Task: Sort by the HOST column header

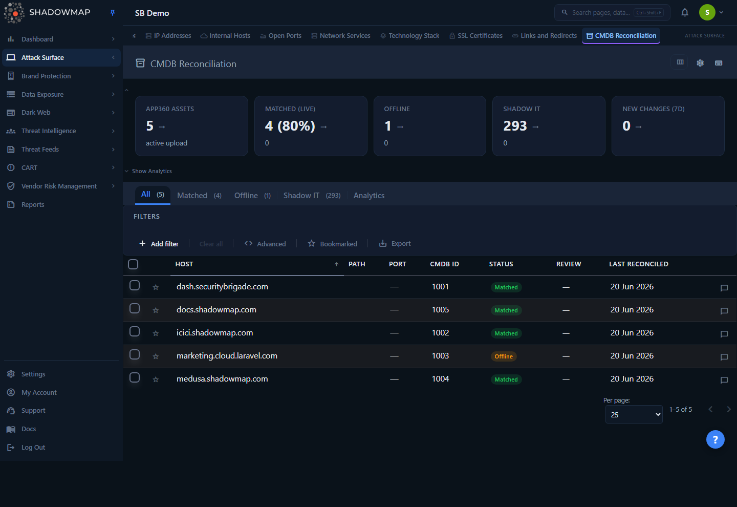Action: [184, 264]
